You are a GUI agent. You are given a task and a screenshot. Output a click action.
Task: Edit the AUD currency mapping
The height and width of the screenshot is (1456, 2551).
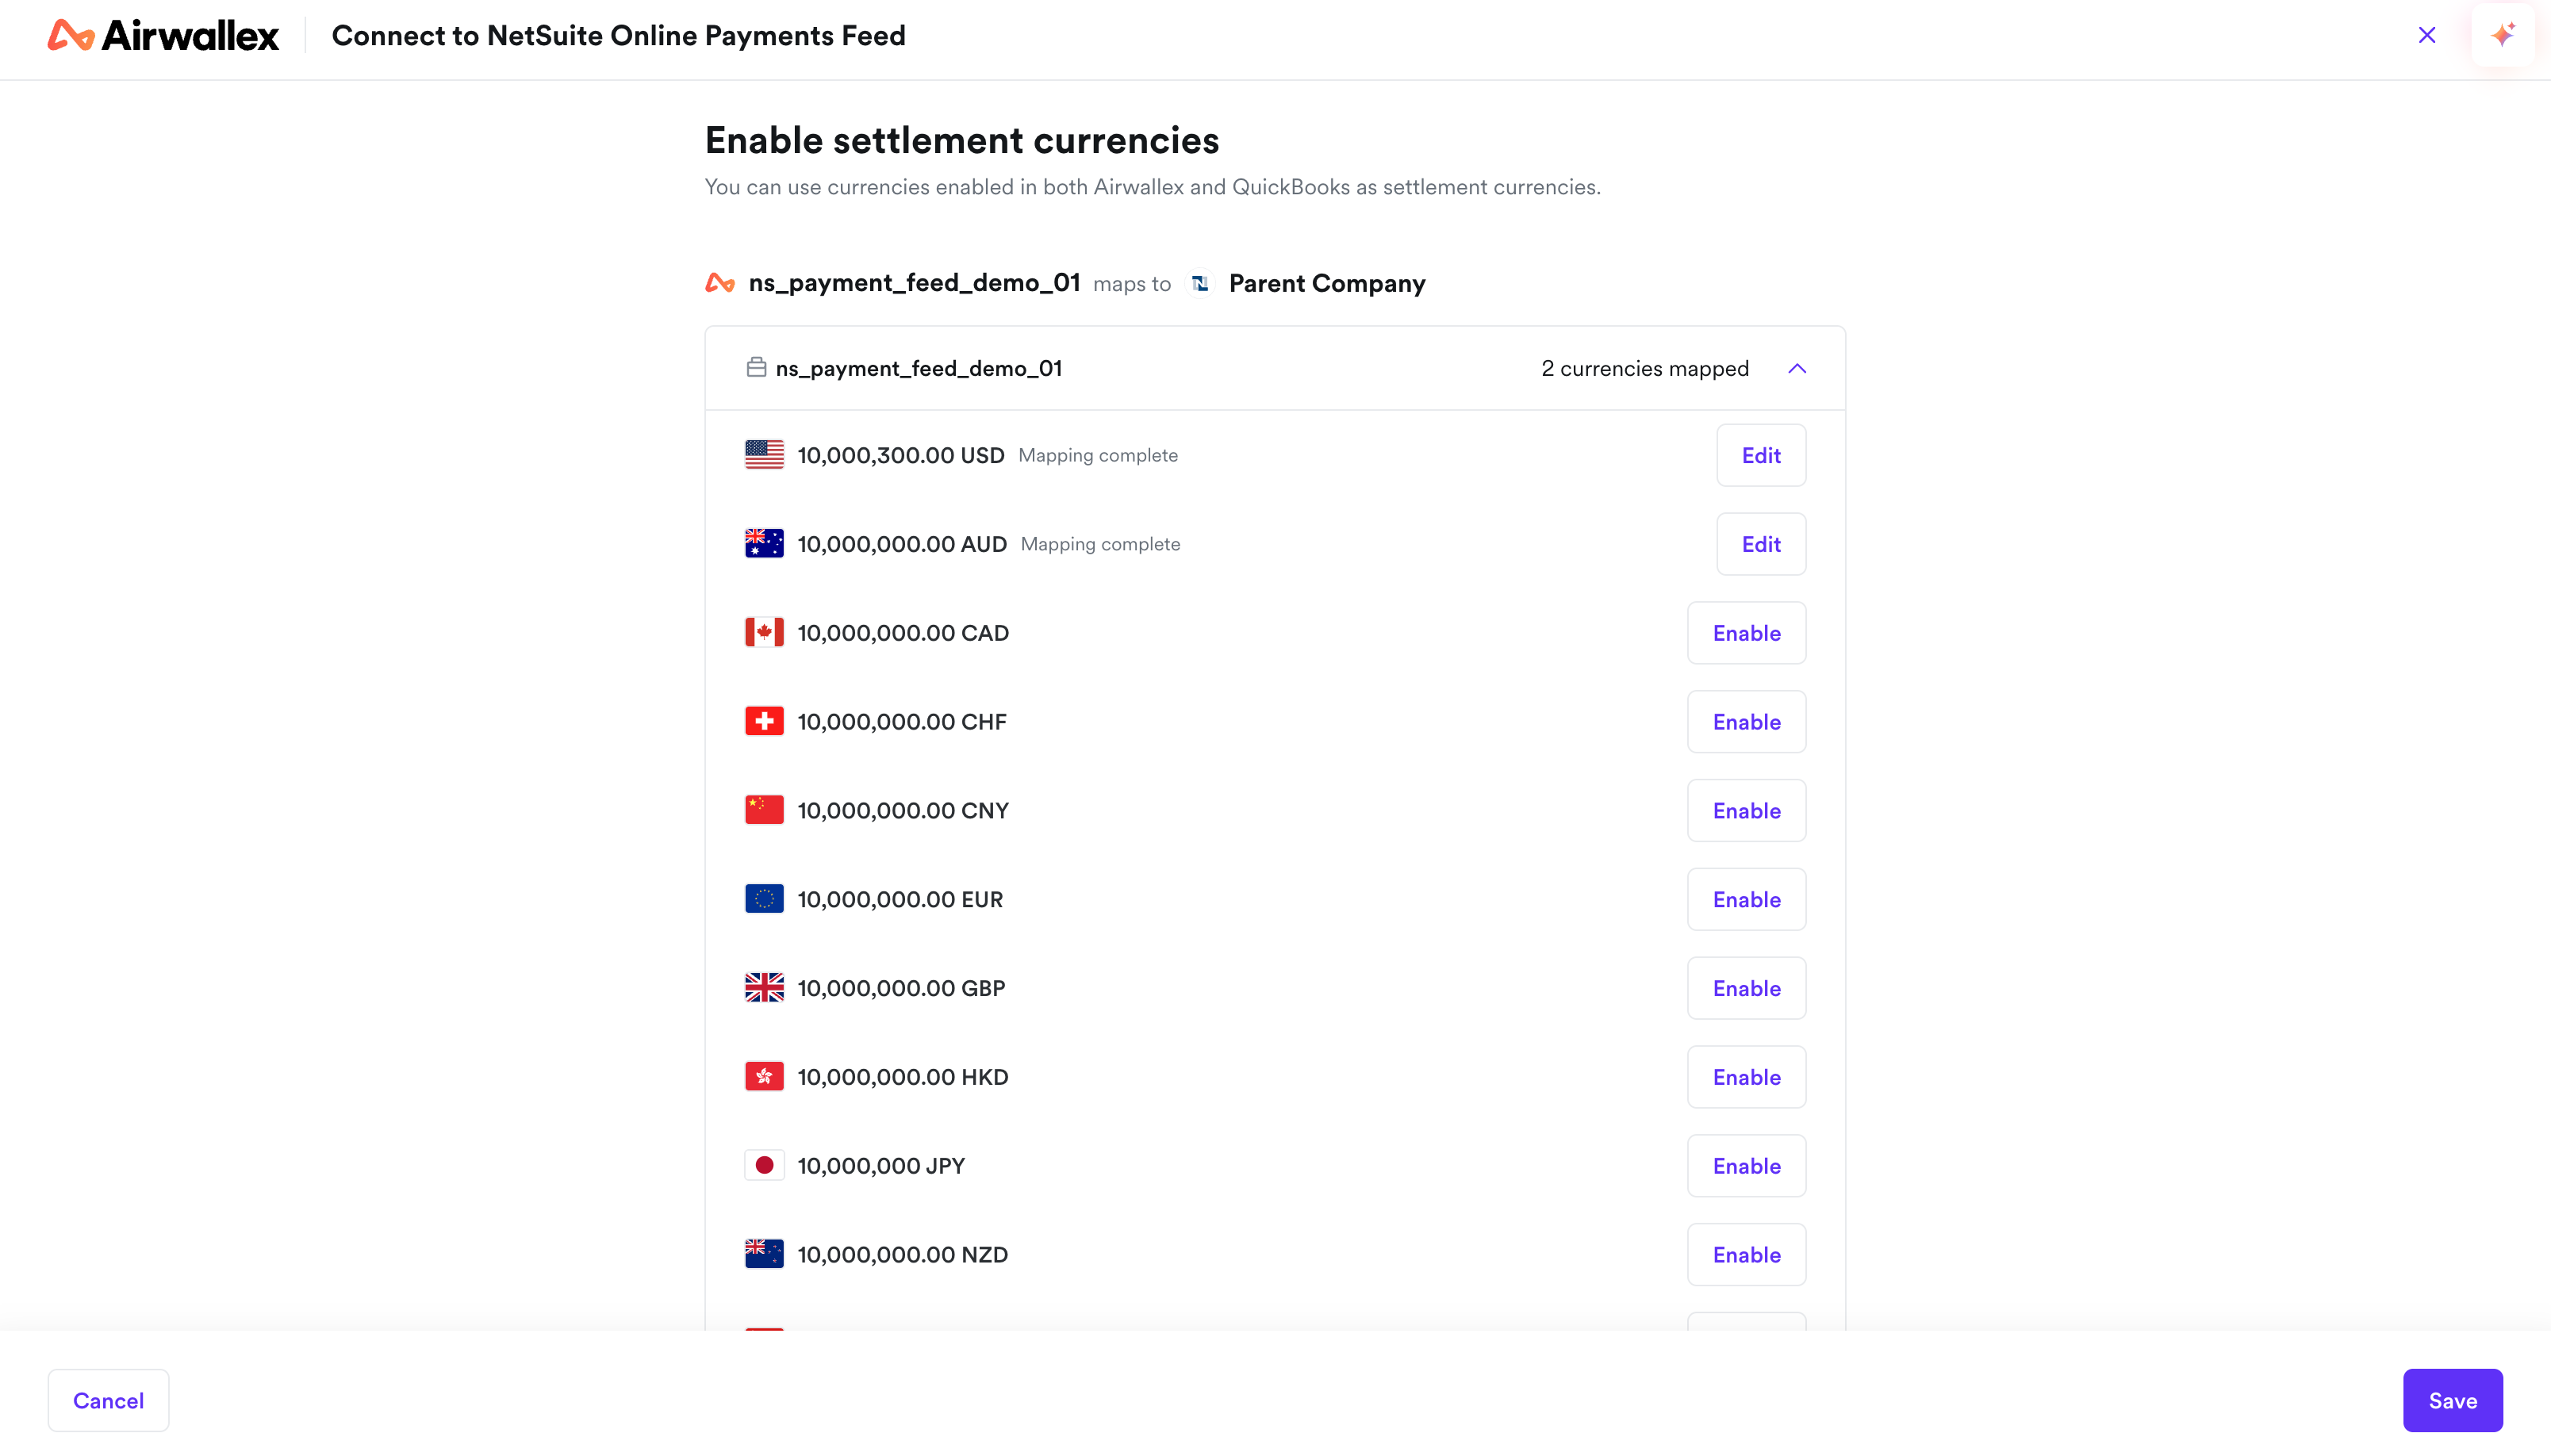1760,544
